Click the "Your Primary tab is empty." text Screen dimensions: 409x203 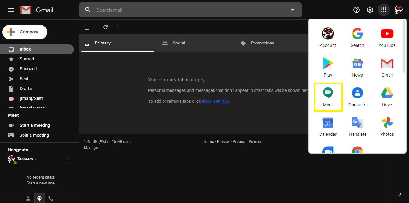pos(177,80)
